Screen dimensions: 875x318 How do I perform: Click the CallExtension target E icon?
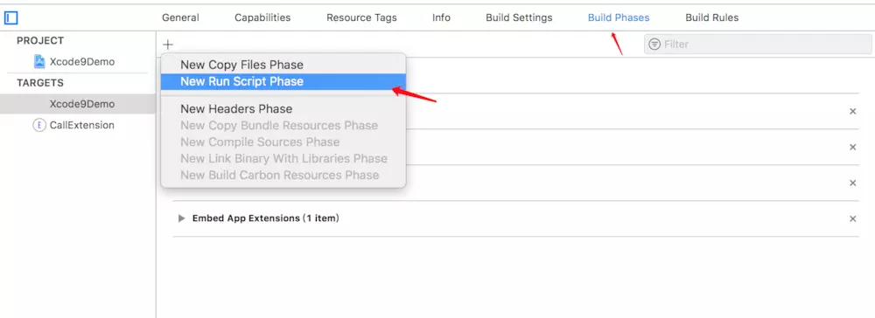pyautogui.click(x=39, y=125)
